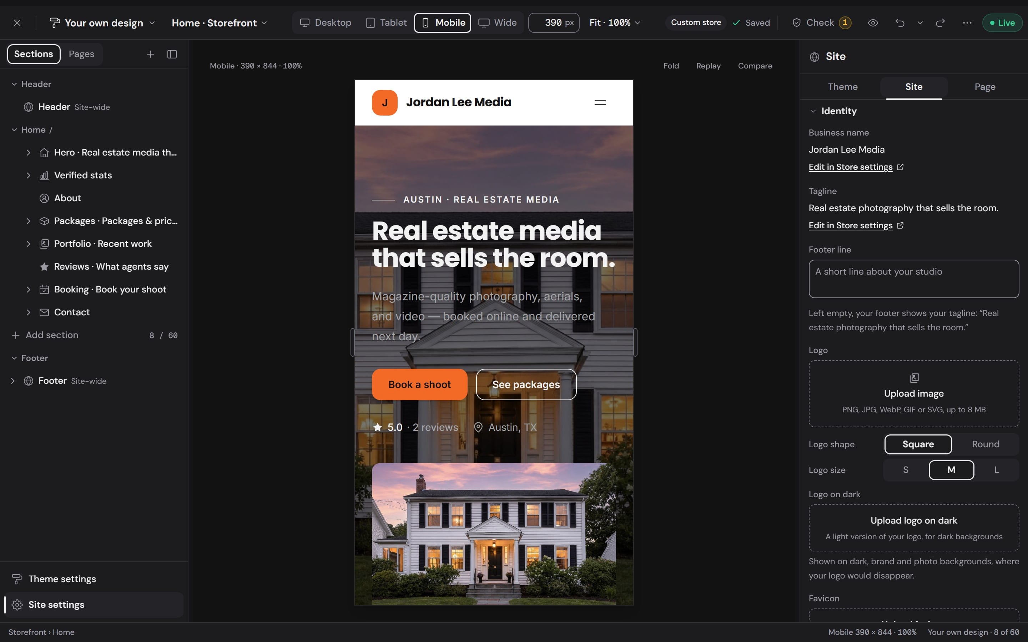Set logo size to L
The height and width of the screenshot is (642, 1028).
click(996, 470)
